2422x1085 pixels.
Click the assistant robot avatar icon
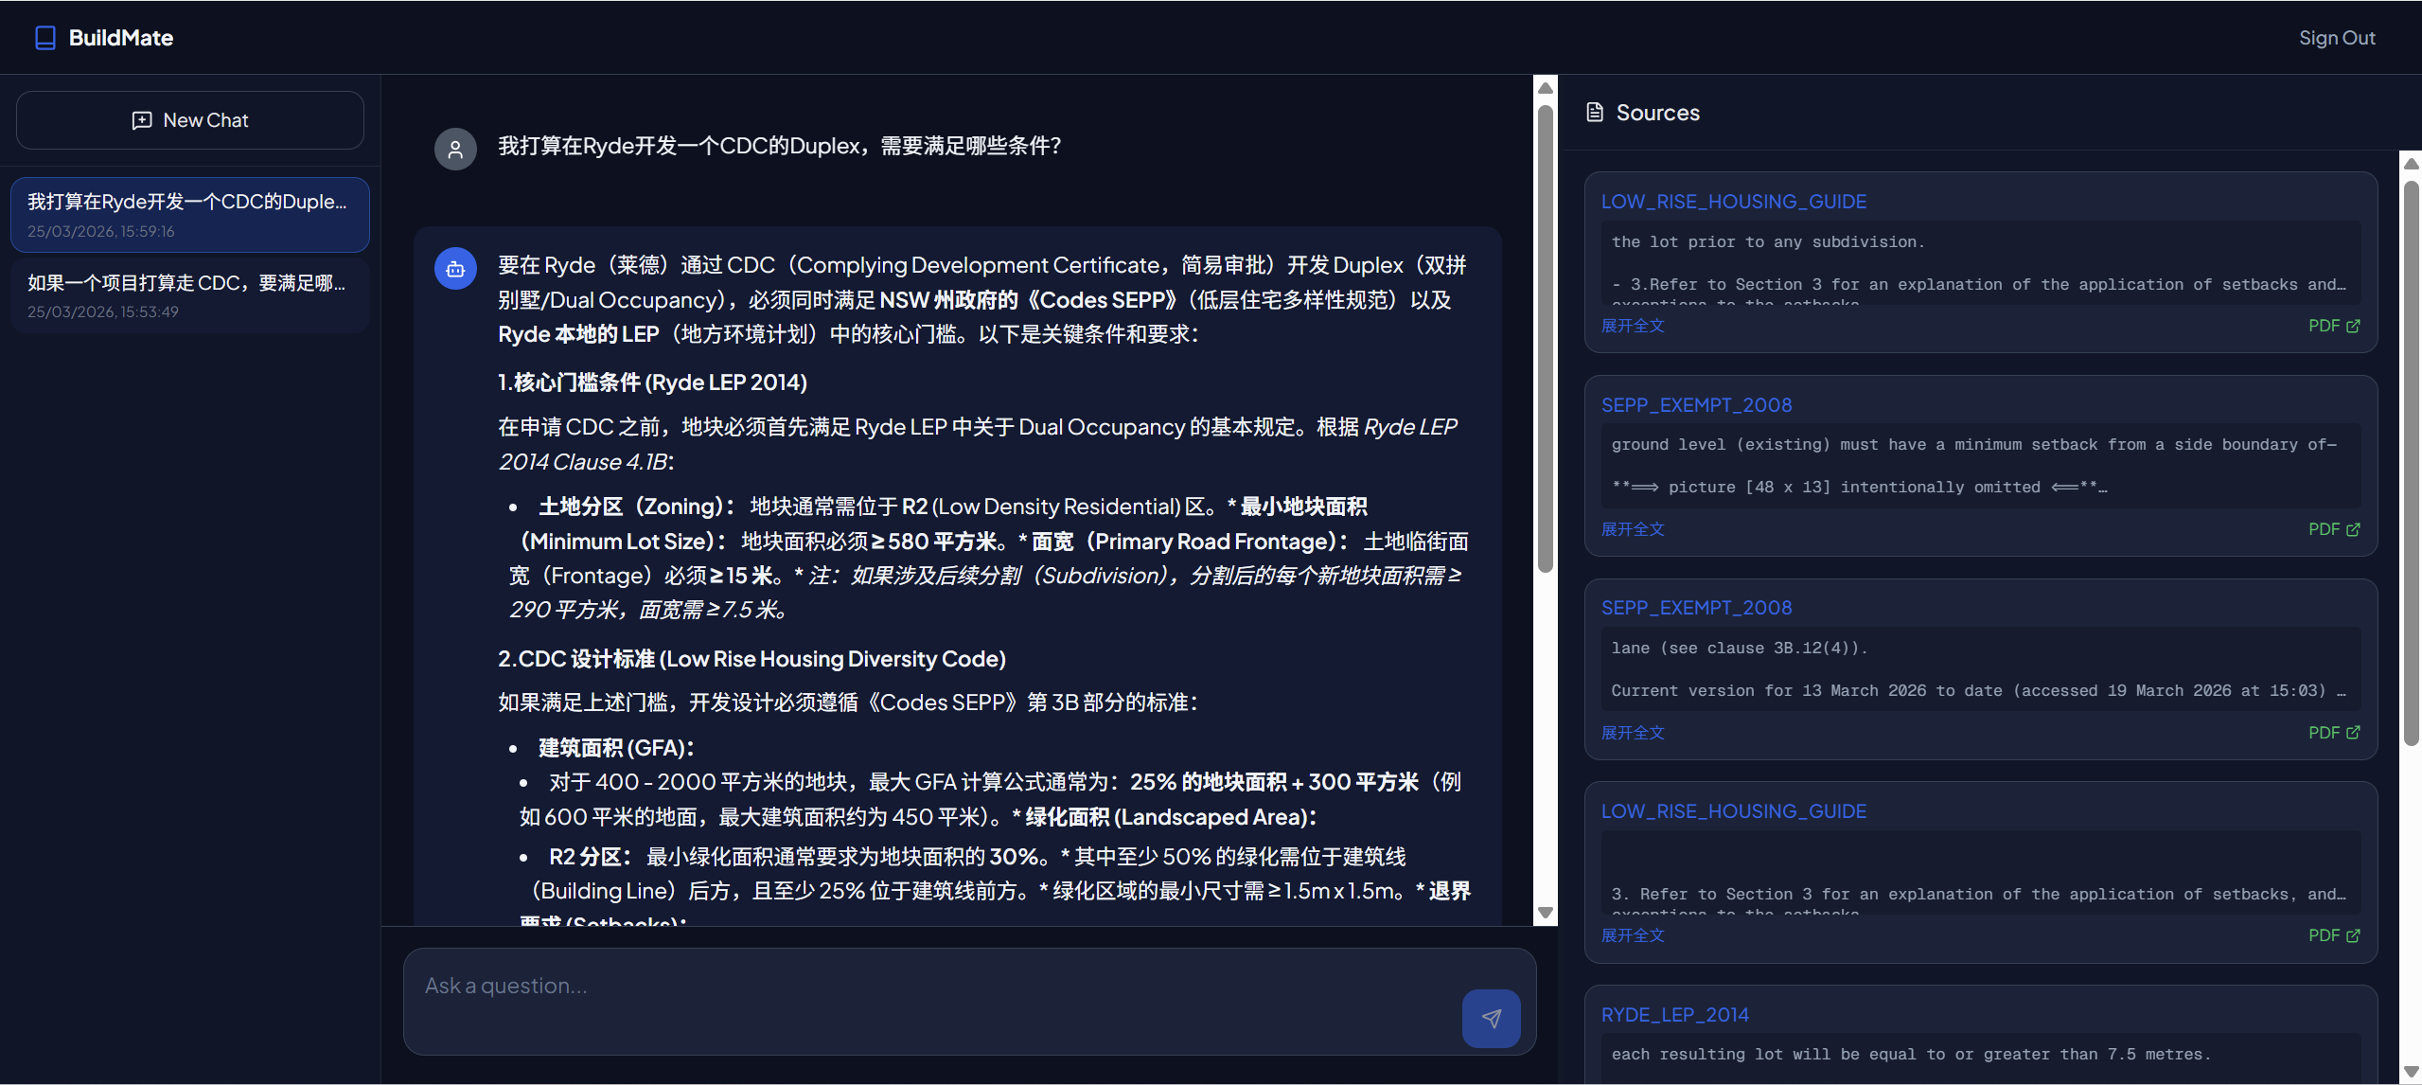tap(455, 269)
